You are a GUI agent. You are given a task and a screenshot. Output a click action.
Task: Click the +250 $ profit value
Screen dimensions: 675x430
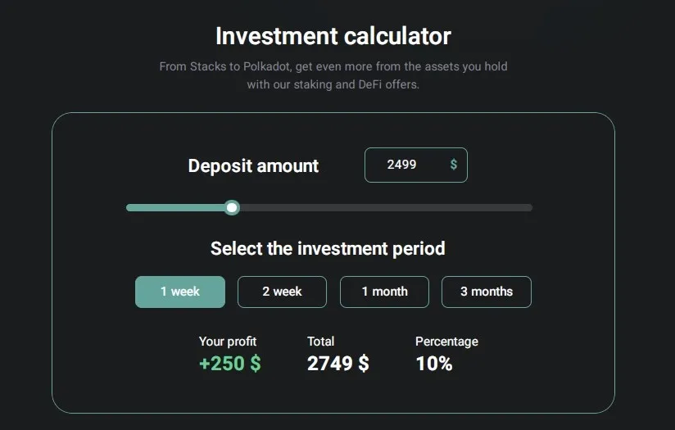[230, 364]
